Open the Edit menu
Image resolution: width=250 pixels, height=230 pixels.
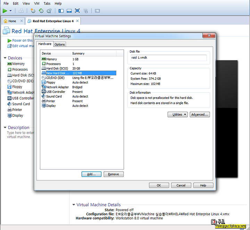(16, 3)
